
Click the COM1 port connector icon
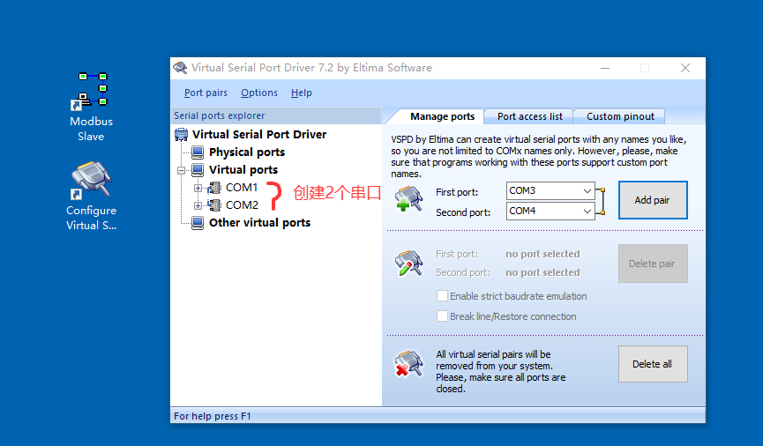(214, 188)
